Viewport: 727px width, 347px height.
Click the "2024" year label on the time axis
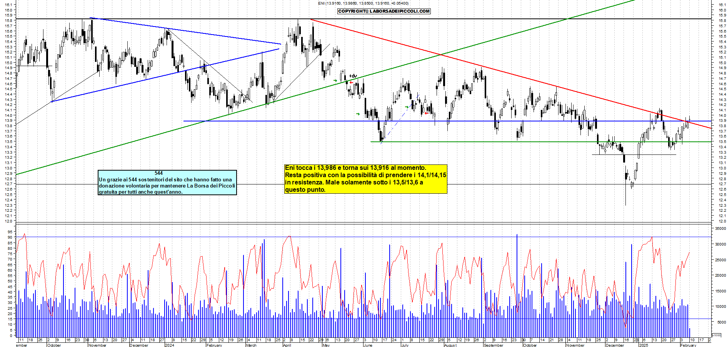point(169,345)
